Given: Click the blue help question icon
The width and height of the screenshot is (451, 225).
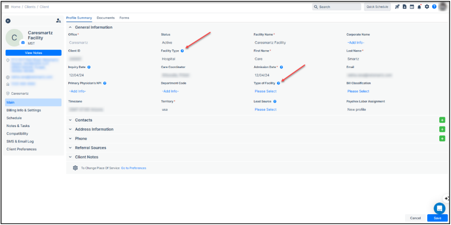Looking at the screenshot, I should 434,7.
